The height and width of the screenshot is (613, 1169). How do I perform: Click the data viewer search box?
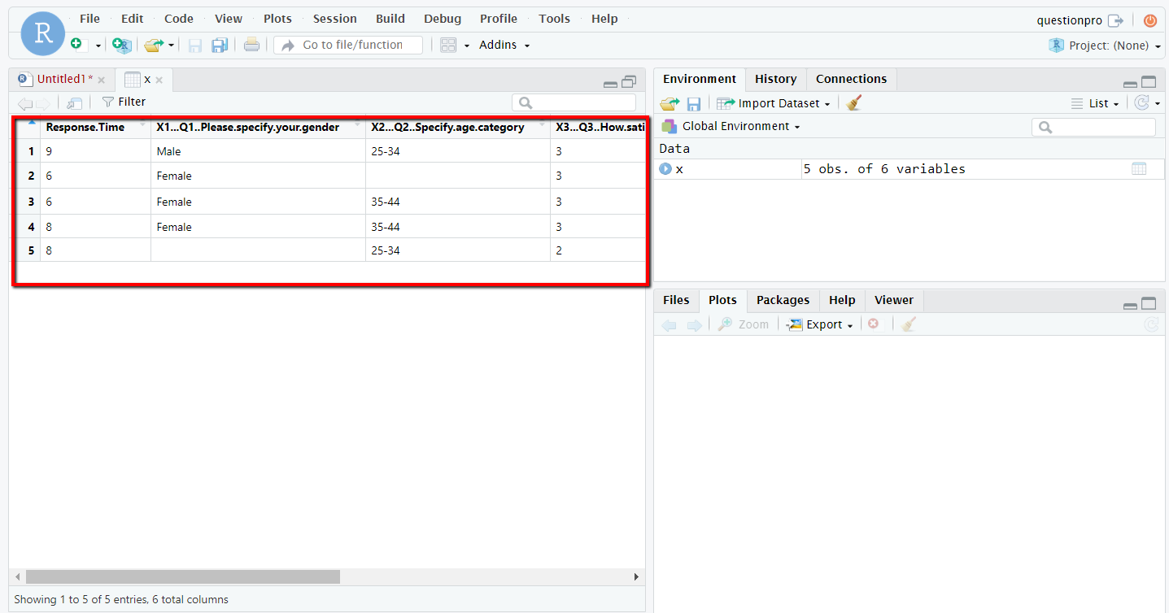(574, 102)
